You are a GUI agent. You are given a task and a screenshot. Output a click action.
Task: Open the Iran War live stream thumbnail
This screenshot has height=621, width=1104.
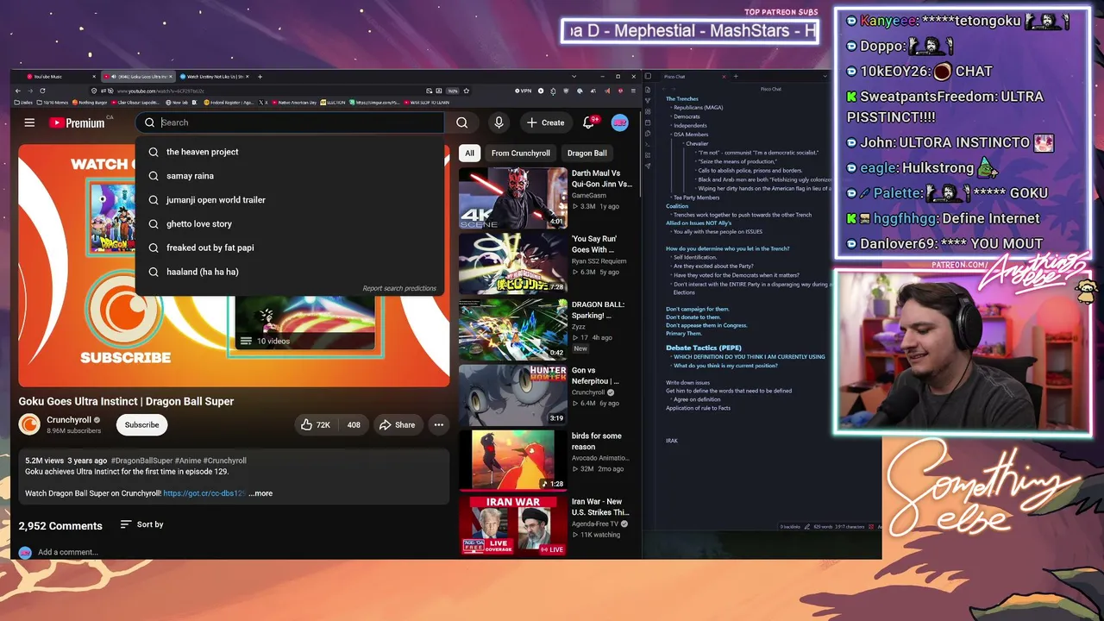[513, 524]
